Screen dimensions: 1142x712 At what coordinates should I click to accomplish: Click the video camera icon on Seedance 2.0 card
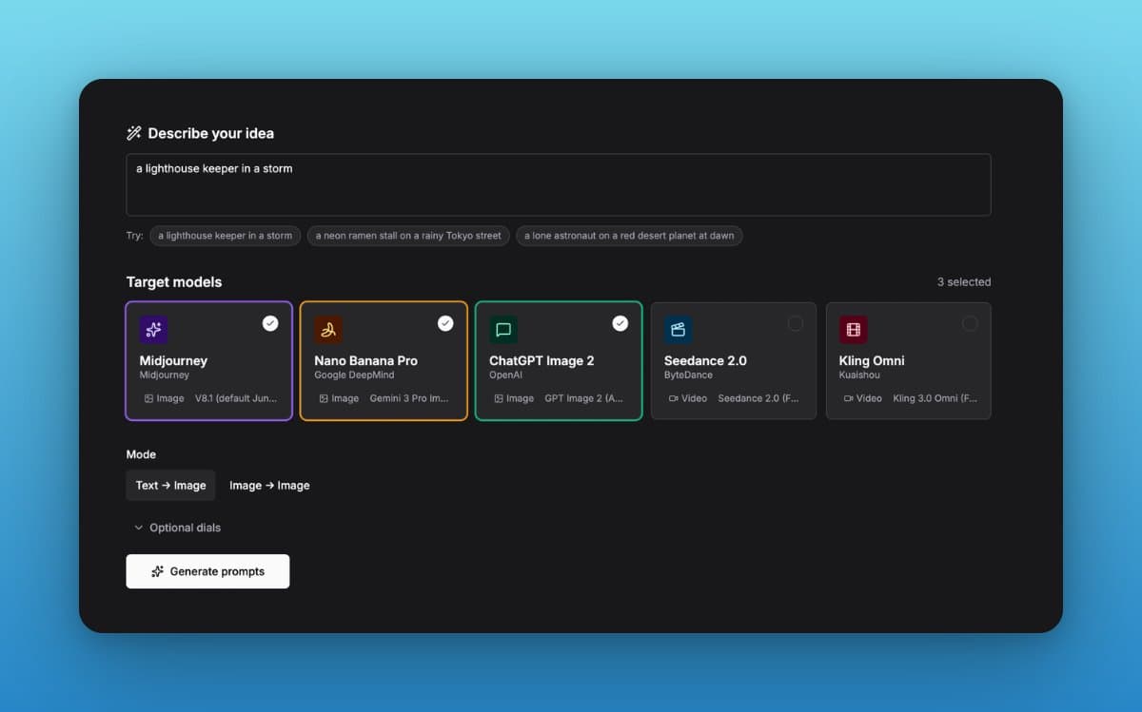click(674, 398)
